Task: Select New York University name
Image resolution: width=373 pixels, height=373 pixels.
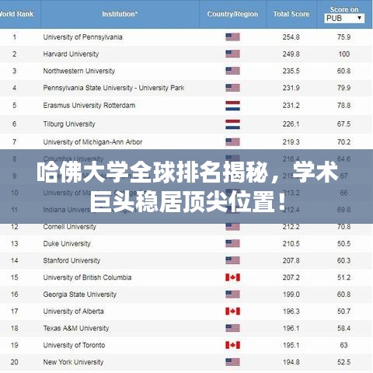Action: pyautogui.click(x=73, y=362)
